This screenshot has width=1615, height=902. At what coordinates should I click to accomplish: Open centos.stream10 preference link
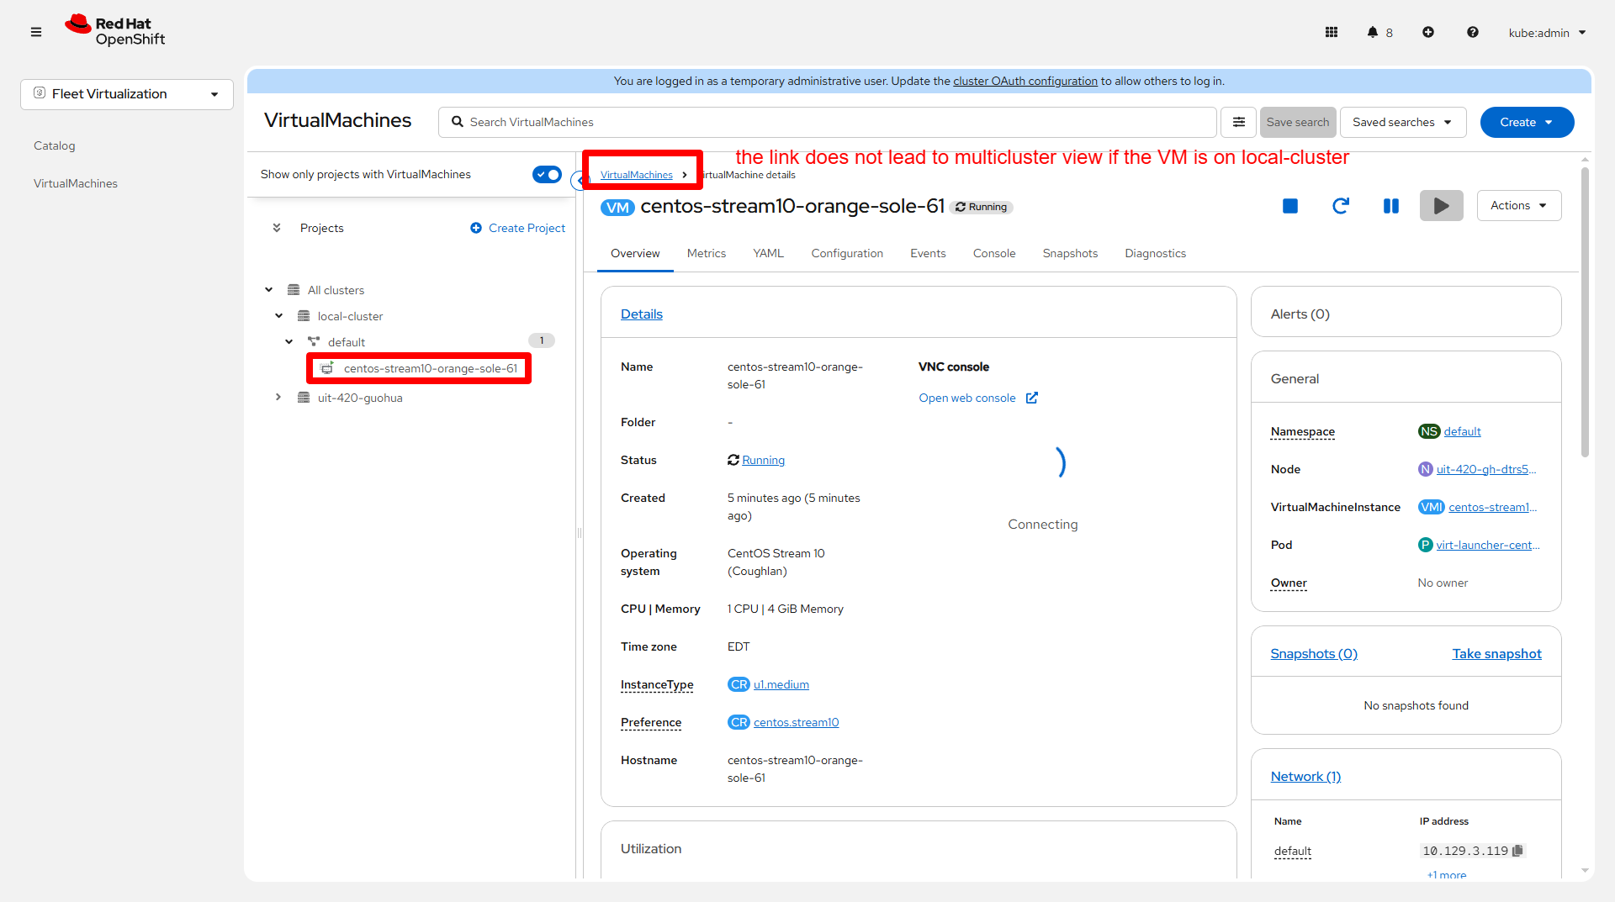click(797, 722)
